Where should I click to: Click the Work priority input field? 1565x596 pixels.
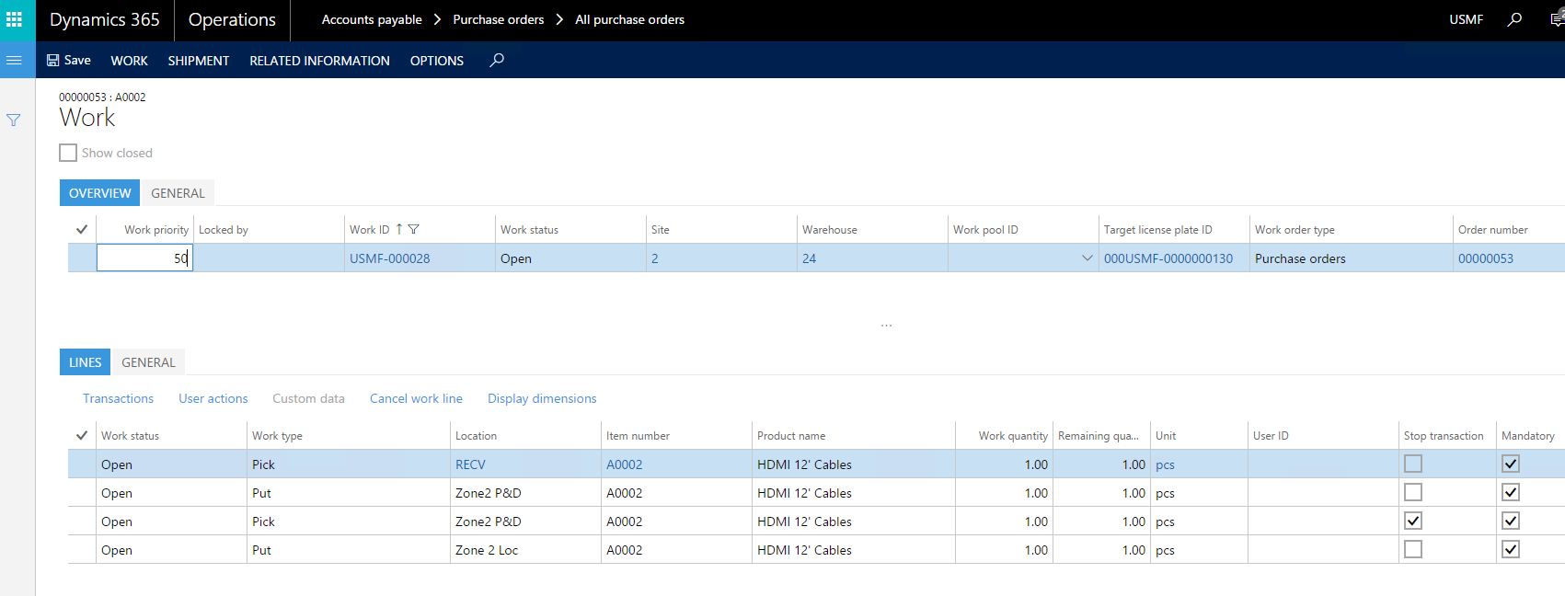coord(144,258)
